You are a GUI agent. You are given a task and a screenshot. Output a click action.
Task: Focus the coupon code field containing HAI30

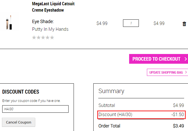point(35,109)
